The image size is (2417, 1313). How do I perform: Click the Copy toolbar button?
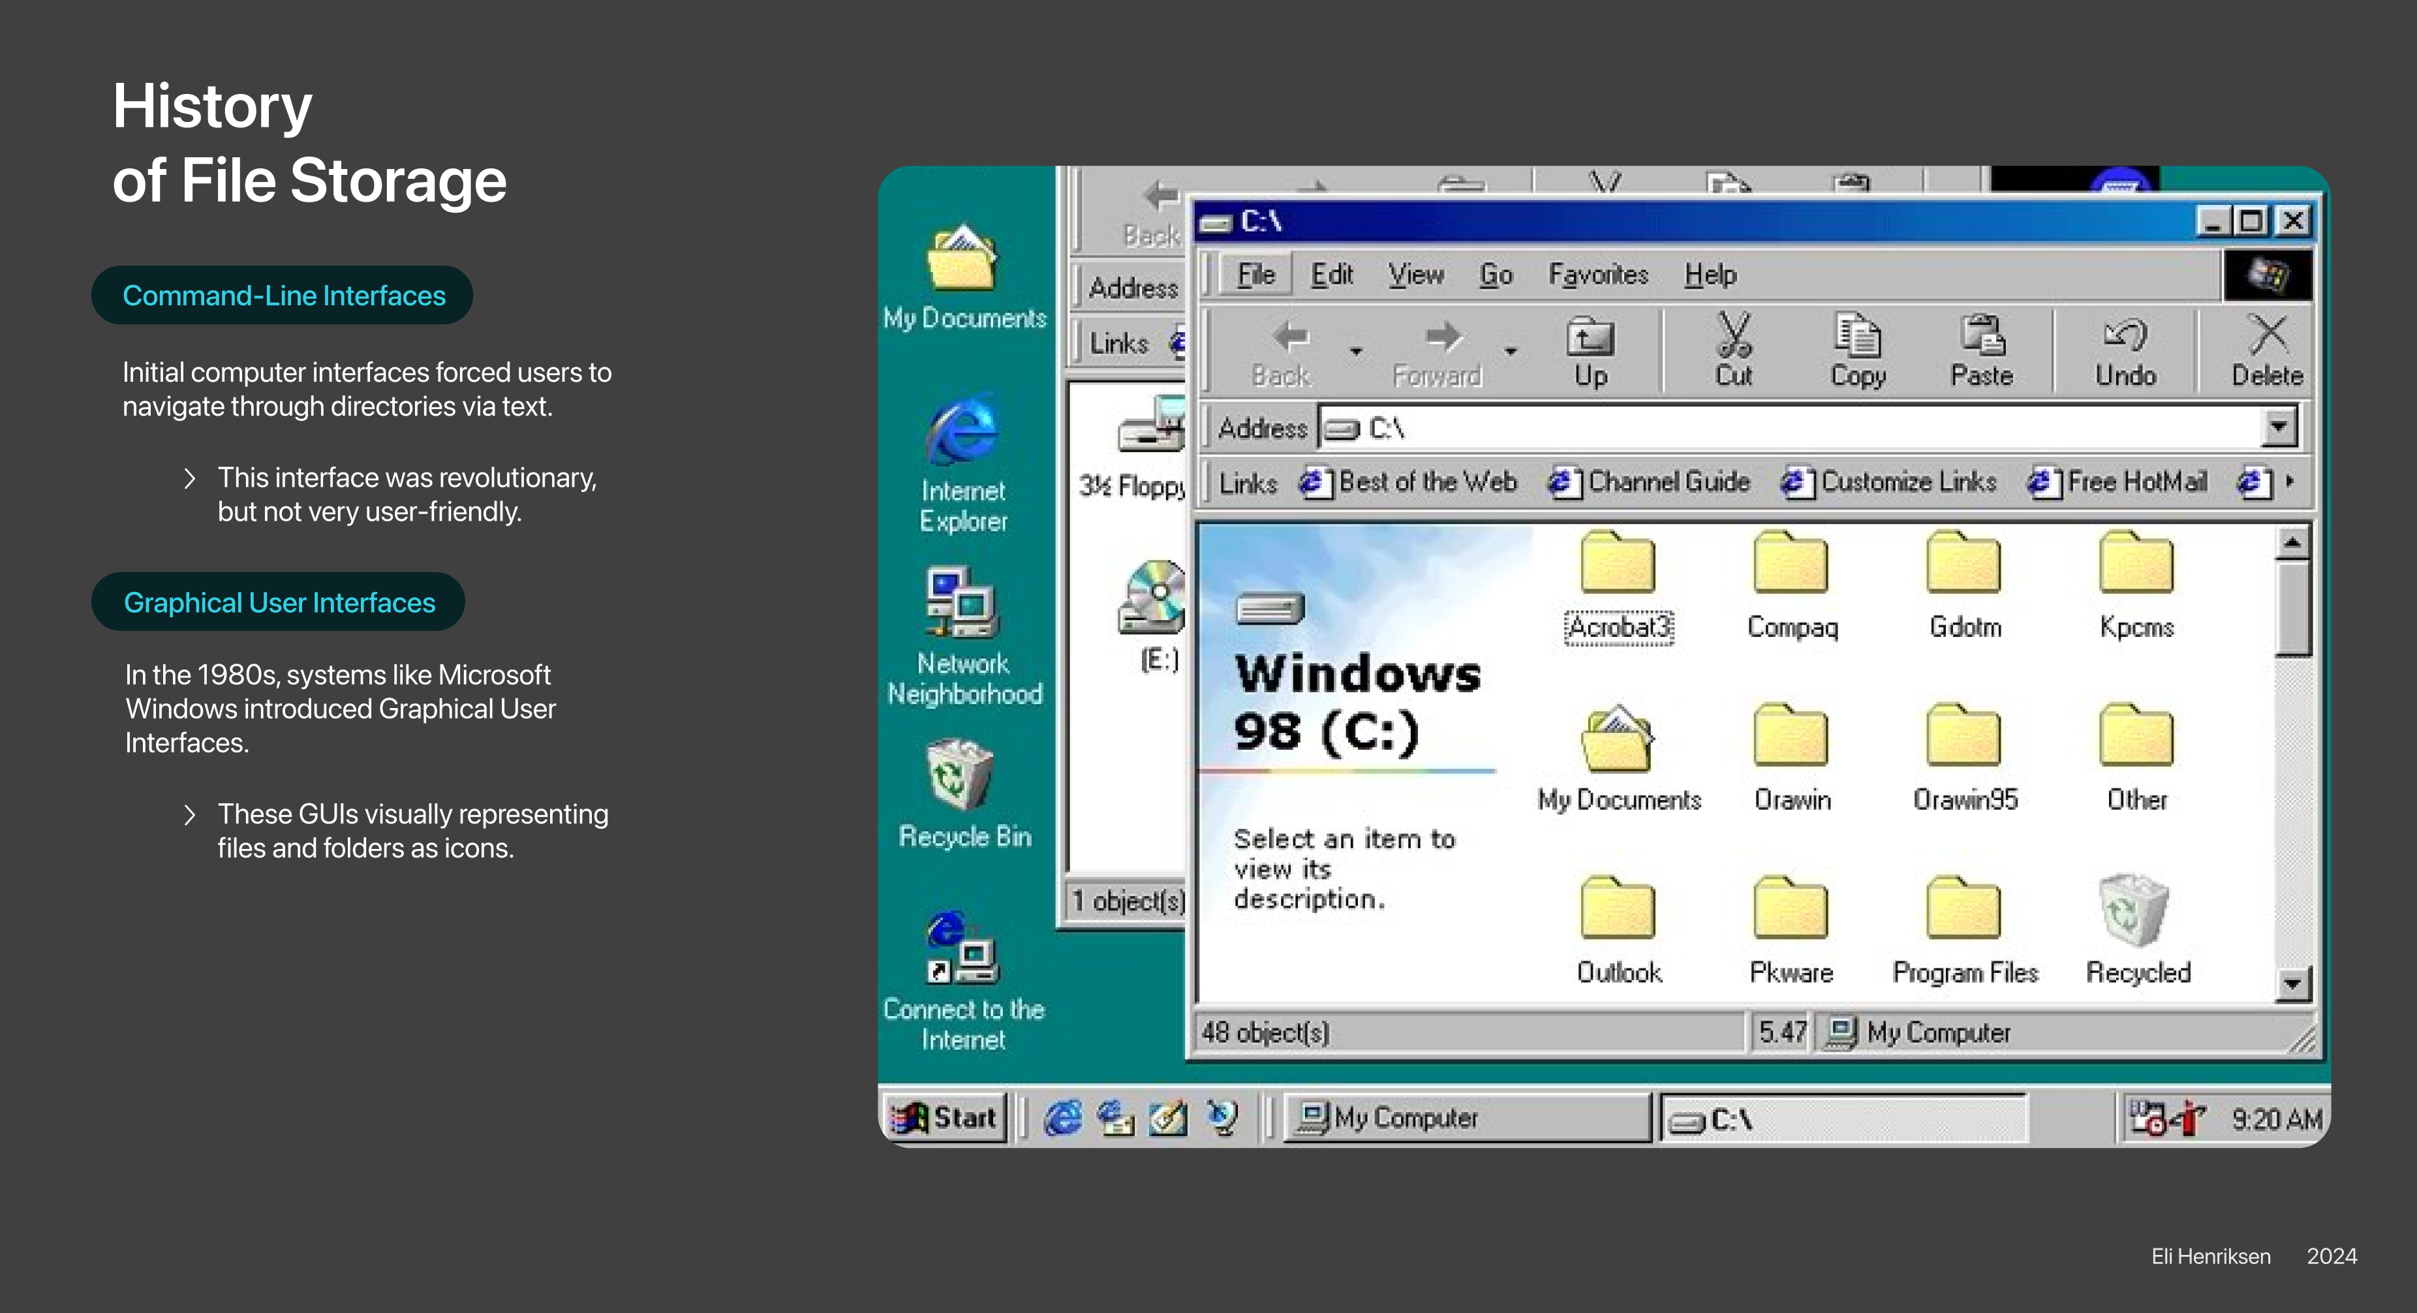[x=1858, y=351]
